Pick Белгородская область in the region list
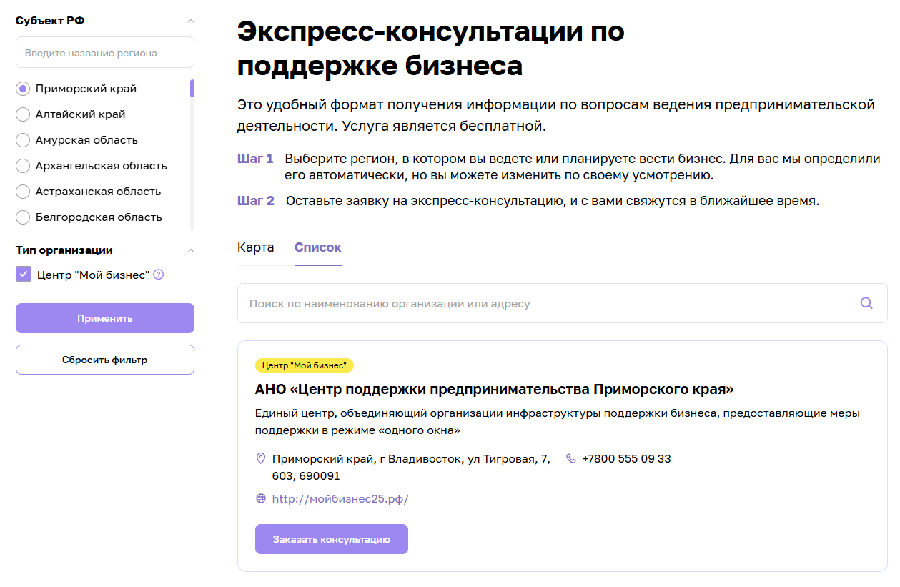 click(x=23, y=217)
